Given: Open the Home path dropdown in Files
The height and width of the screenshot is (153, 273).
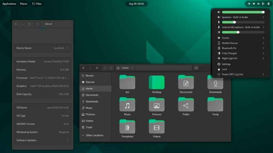Looking at the screenshot, I should point(132,68).
